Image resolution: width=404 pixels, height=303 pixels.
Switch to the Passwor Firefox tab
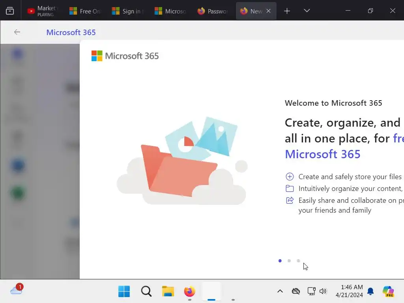click(213, 11)
